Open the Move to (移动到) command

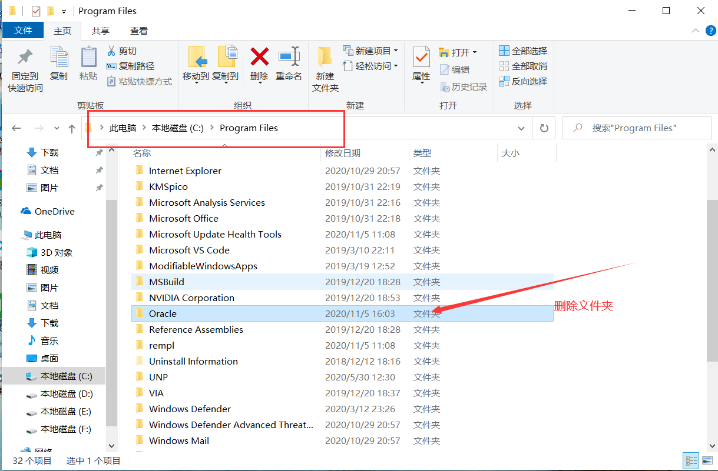[196, 64]
